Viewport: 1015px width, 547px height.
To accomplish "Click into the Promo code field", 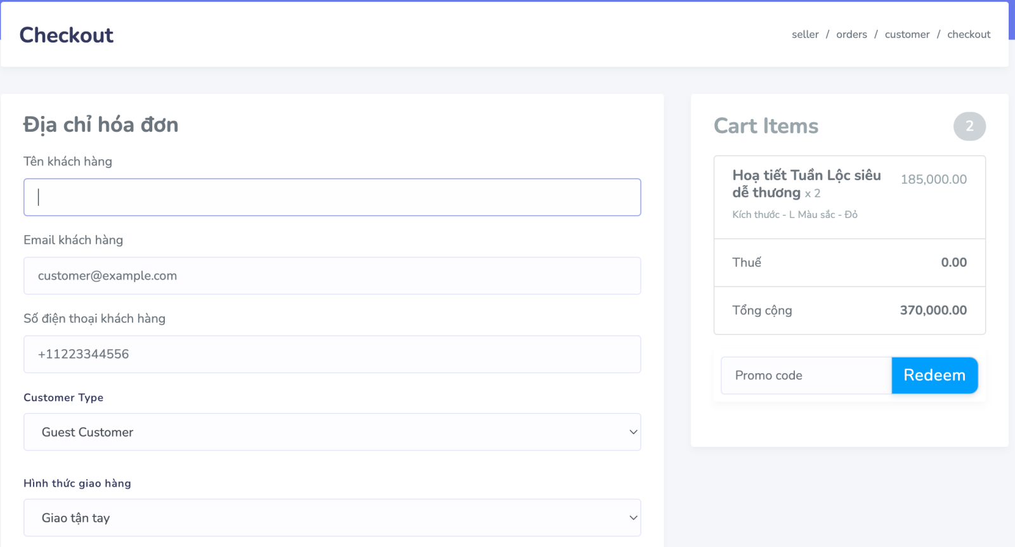I will [x=806, y=375].
